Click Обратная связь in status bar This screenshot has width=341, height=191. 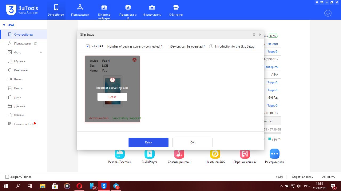click(302, 177)
